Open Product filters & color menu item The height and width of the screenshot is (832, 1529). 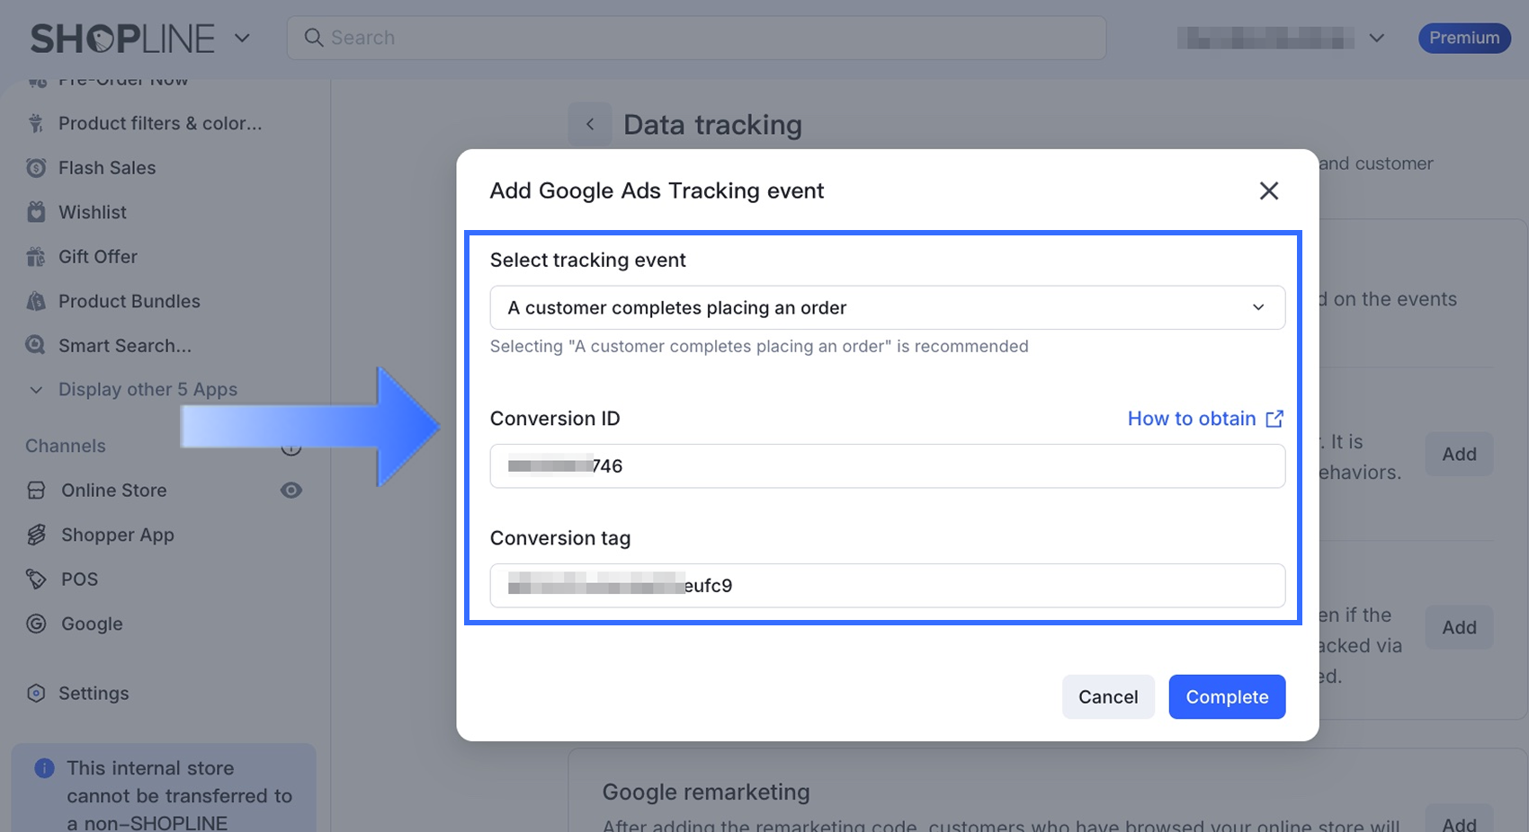point(160,123)
